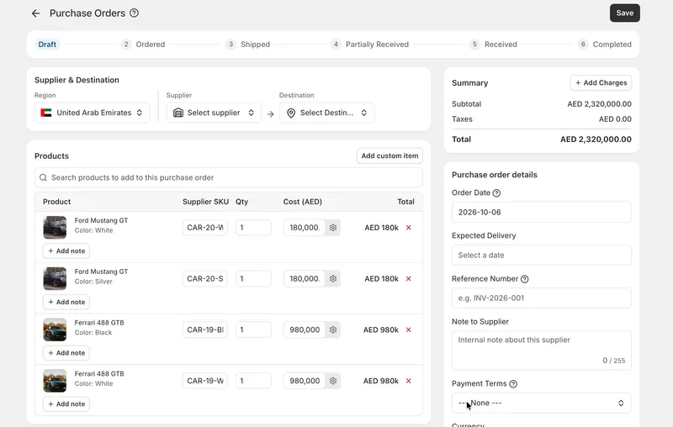This screenshot has height=427, width=673.
Task: Click Qty field for Ford Mustang White
Action: [253, 228]
